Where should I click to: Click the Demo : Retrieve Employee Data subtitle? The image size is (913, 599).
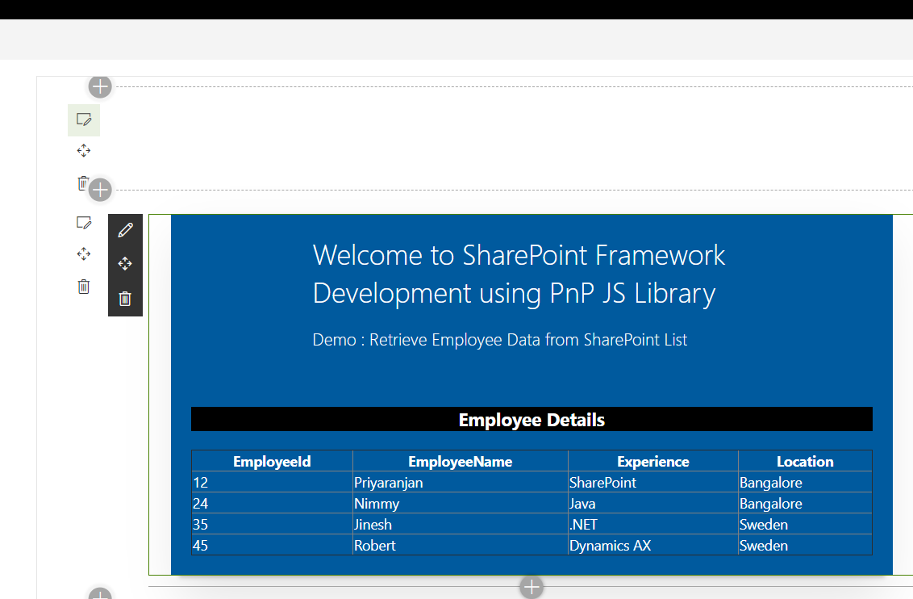[x=499, y=340]
